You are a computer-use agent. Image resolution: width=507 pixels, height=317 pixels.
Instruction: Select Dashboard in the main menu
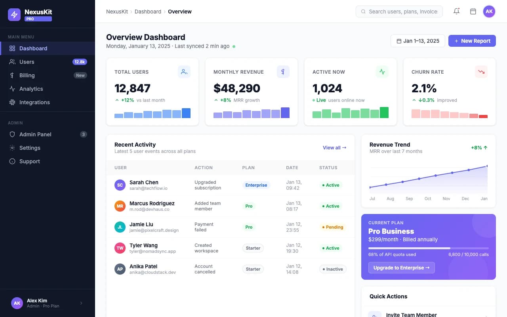coord(33,48)
